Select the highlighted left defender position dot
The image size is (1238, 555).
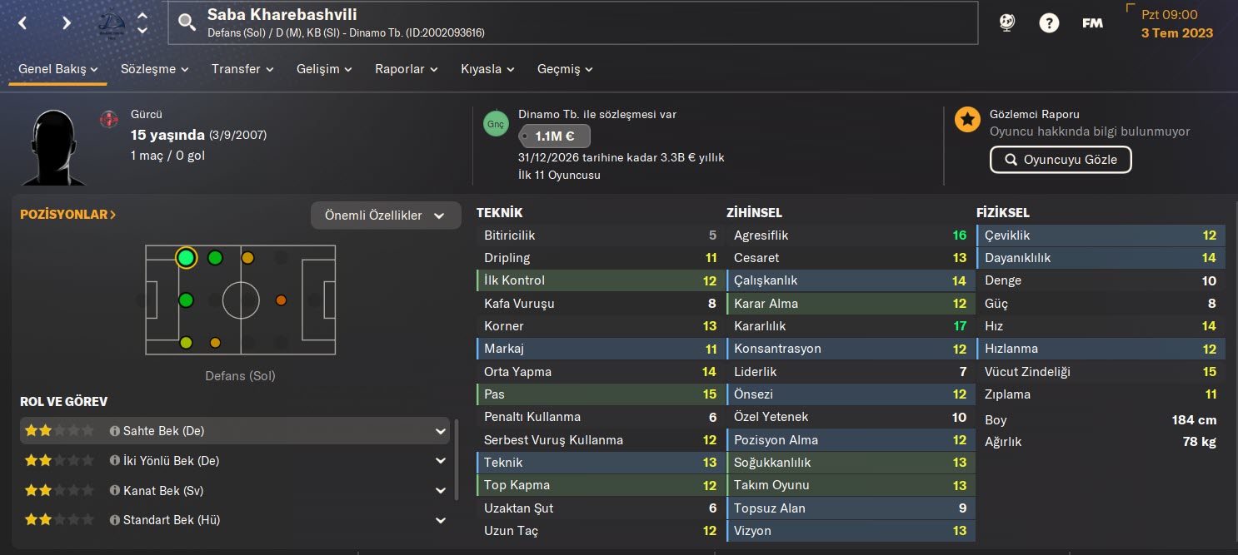pyautogui.click(x=186, y=258)
